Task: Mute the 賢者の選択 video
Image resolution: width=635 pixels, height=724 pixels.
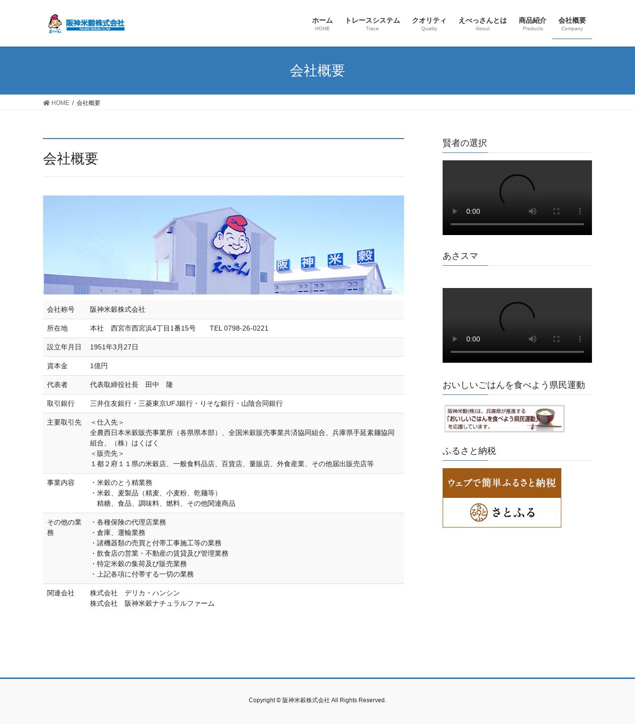Action: [533, 211]
